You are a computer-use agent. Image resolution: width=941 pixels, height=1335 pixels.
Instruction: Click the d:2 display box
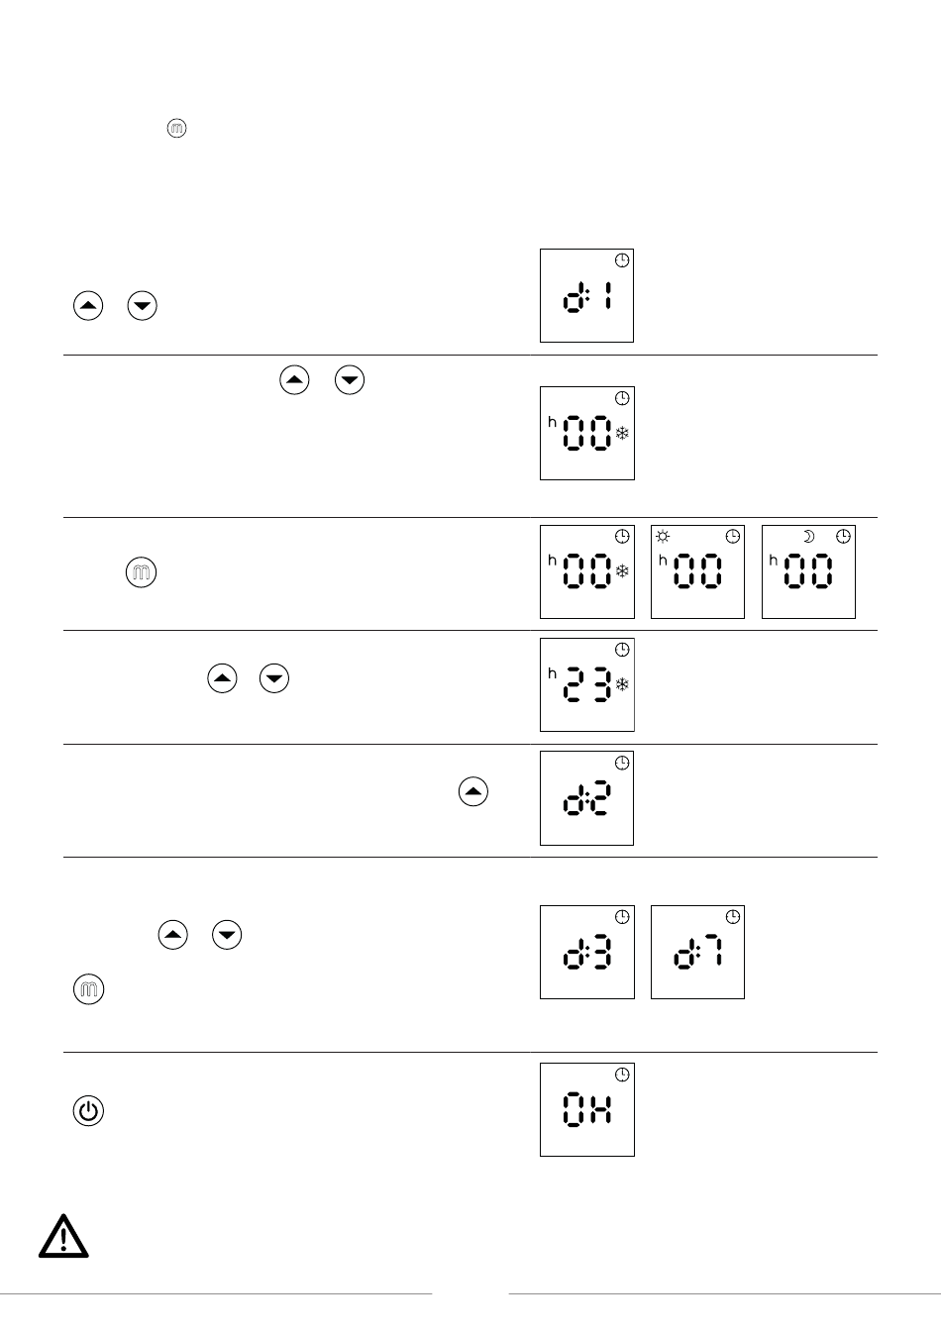point(587,798)
